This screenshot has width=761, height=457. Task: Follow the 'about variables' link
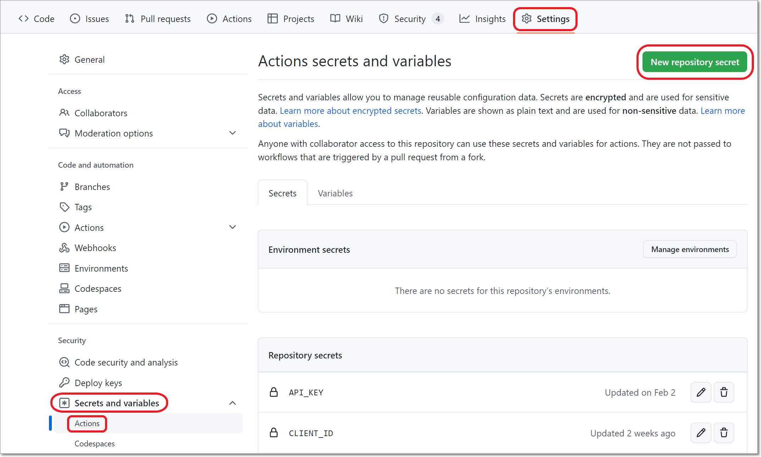coord(288,124)
